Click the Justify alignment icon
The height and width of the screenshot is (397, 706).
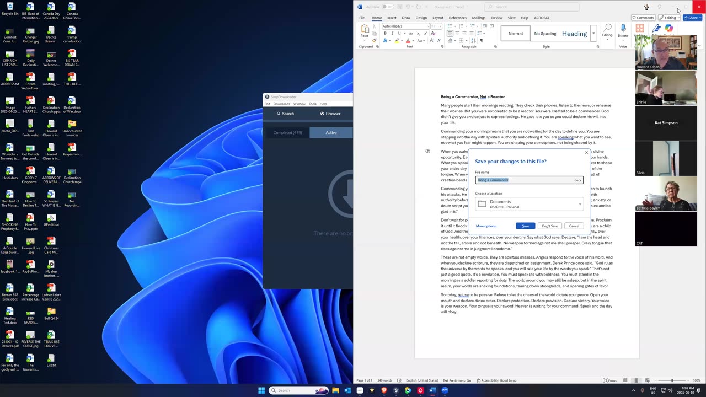[472, 33]
